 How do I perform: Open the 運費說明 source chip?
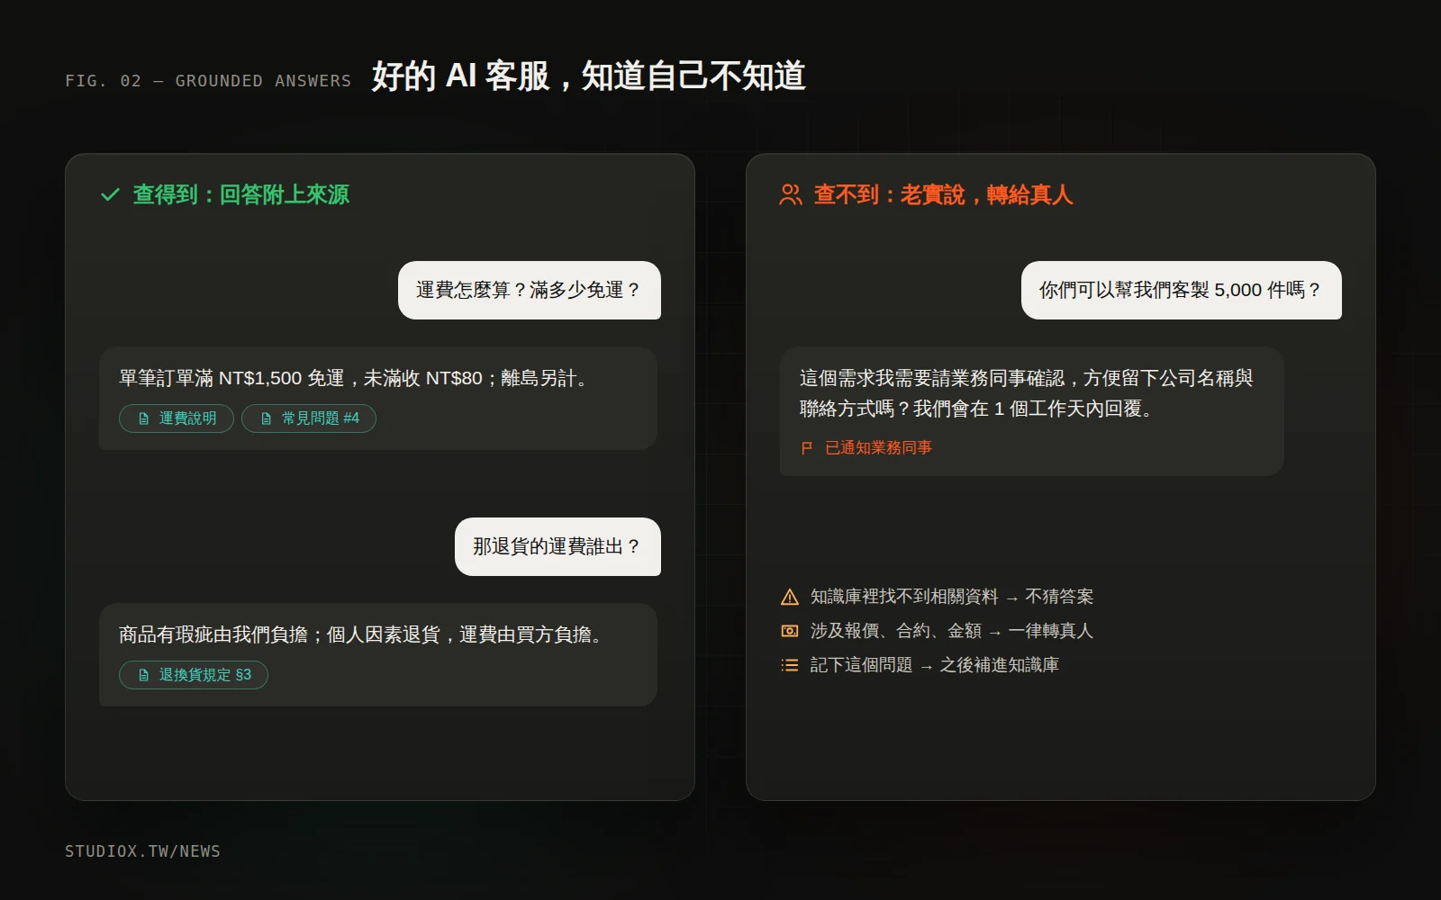click(177, 418)
